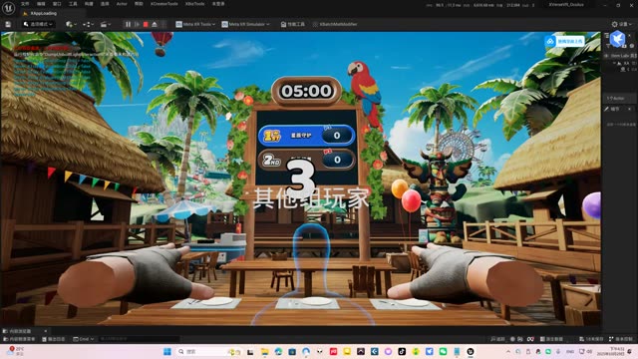Open the Unreal Engine taskbar icon

tap(471, 352)
